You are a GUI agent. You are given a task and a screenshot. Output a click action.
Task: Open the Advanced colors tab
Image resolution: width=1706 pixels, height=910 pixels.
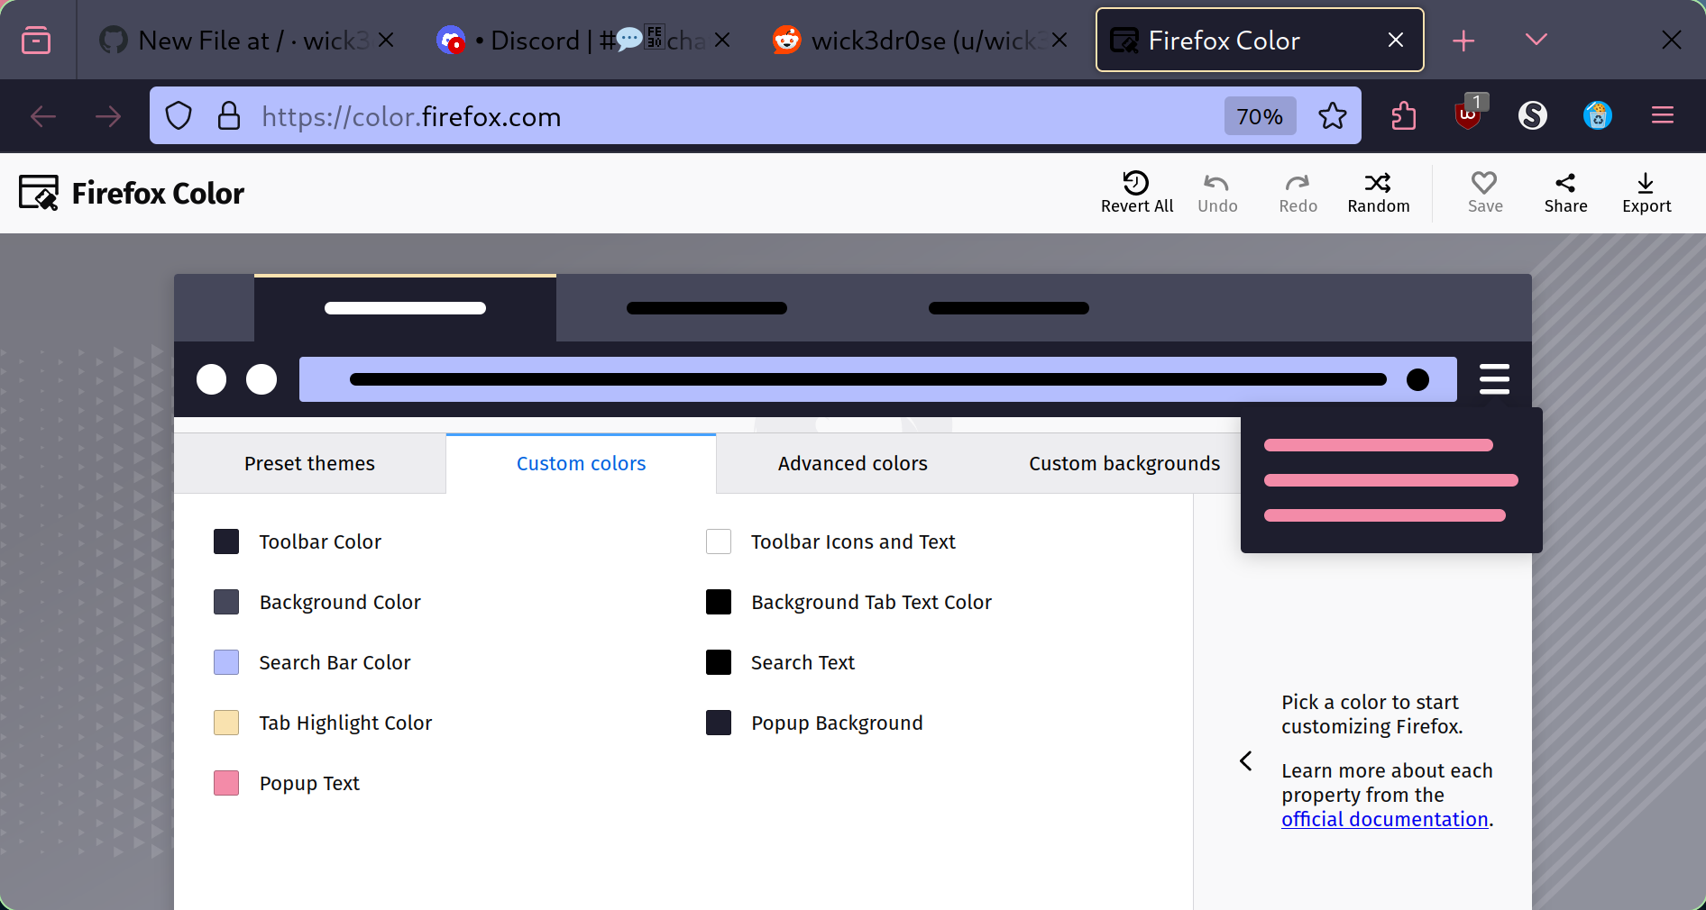point(852,463)
